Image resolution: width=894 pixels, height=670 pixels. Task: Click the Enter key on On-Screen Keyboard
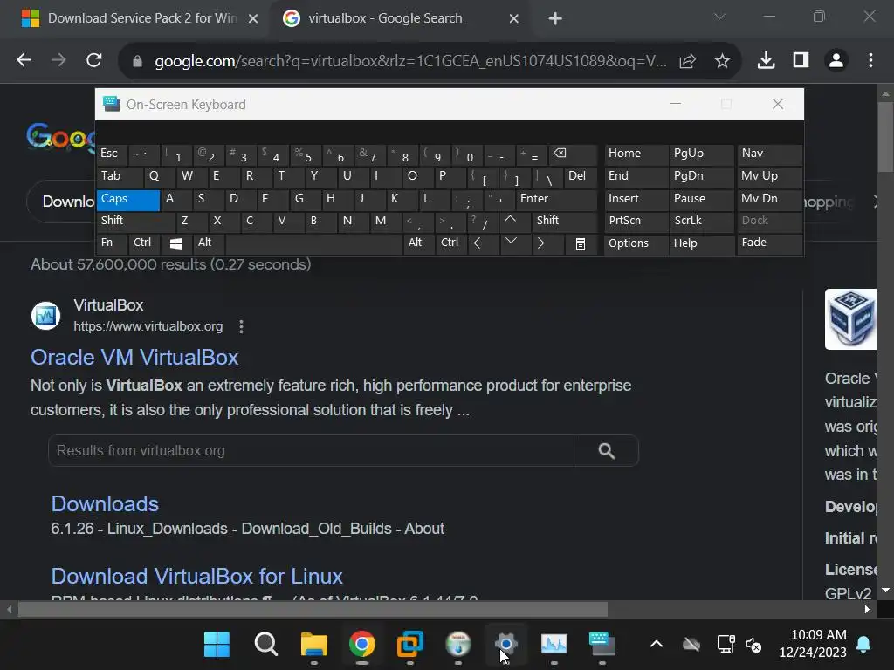(x=556, y=200)
